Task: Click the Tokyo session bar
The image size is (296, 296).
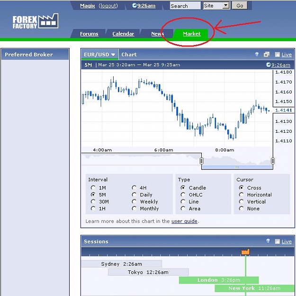Action: (x=148, y=272)
